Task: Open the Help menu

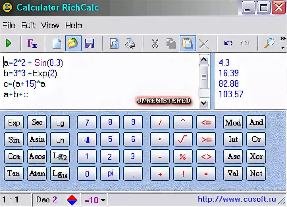Action: (x=73, y=25)
